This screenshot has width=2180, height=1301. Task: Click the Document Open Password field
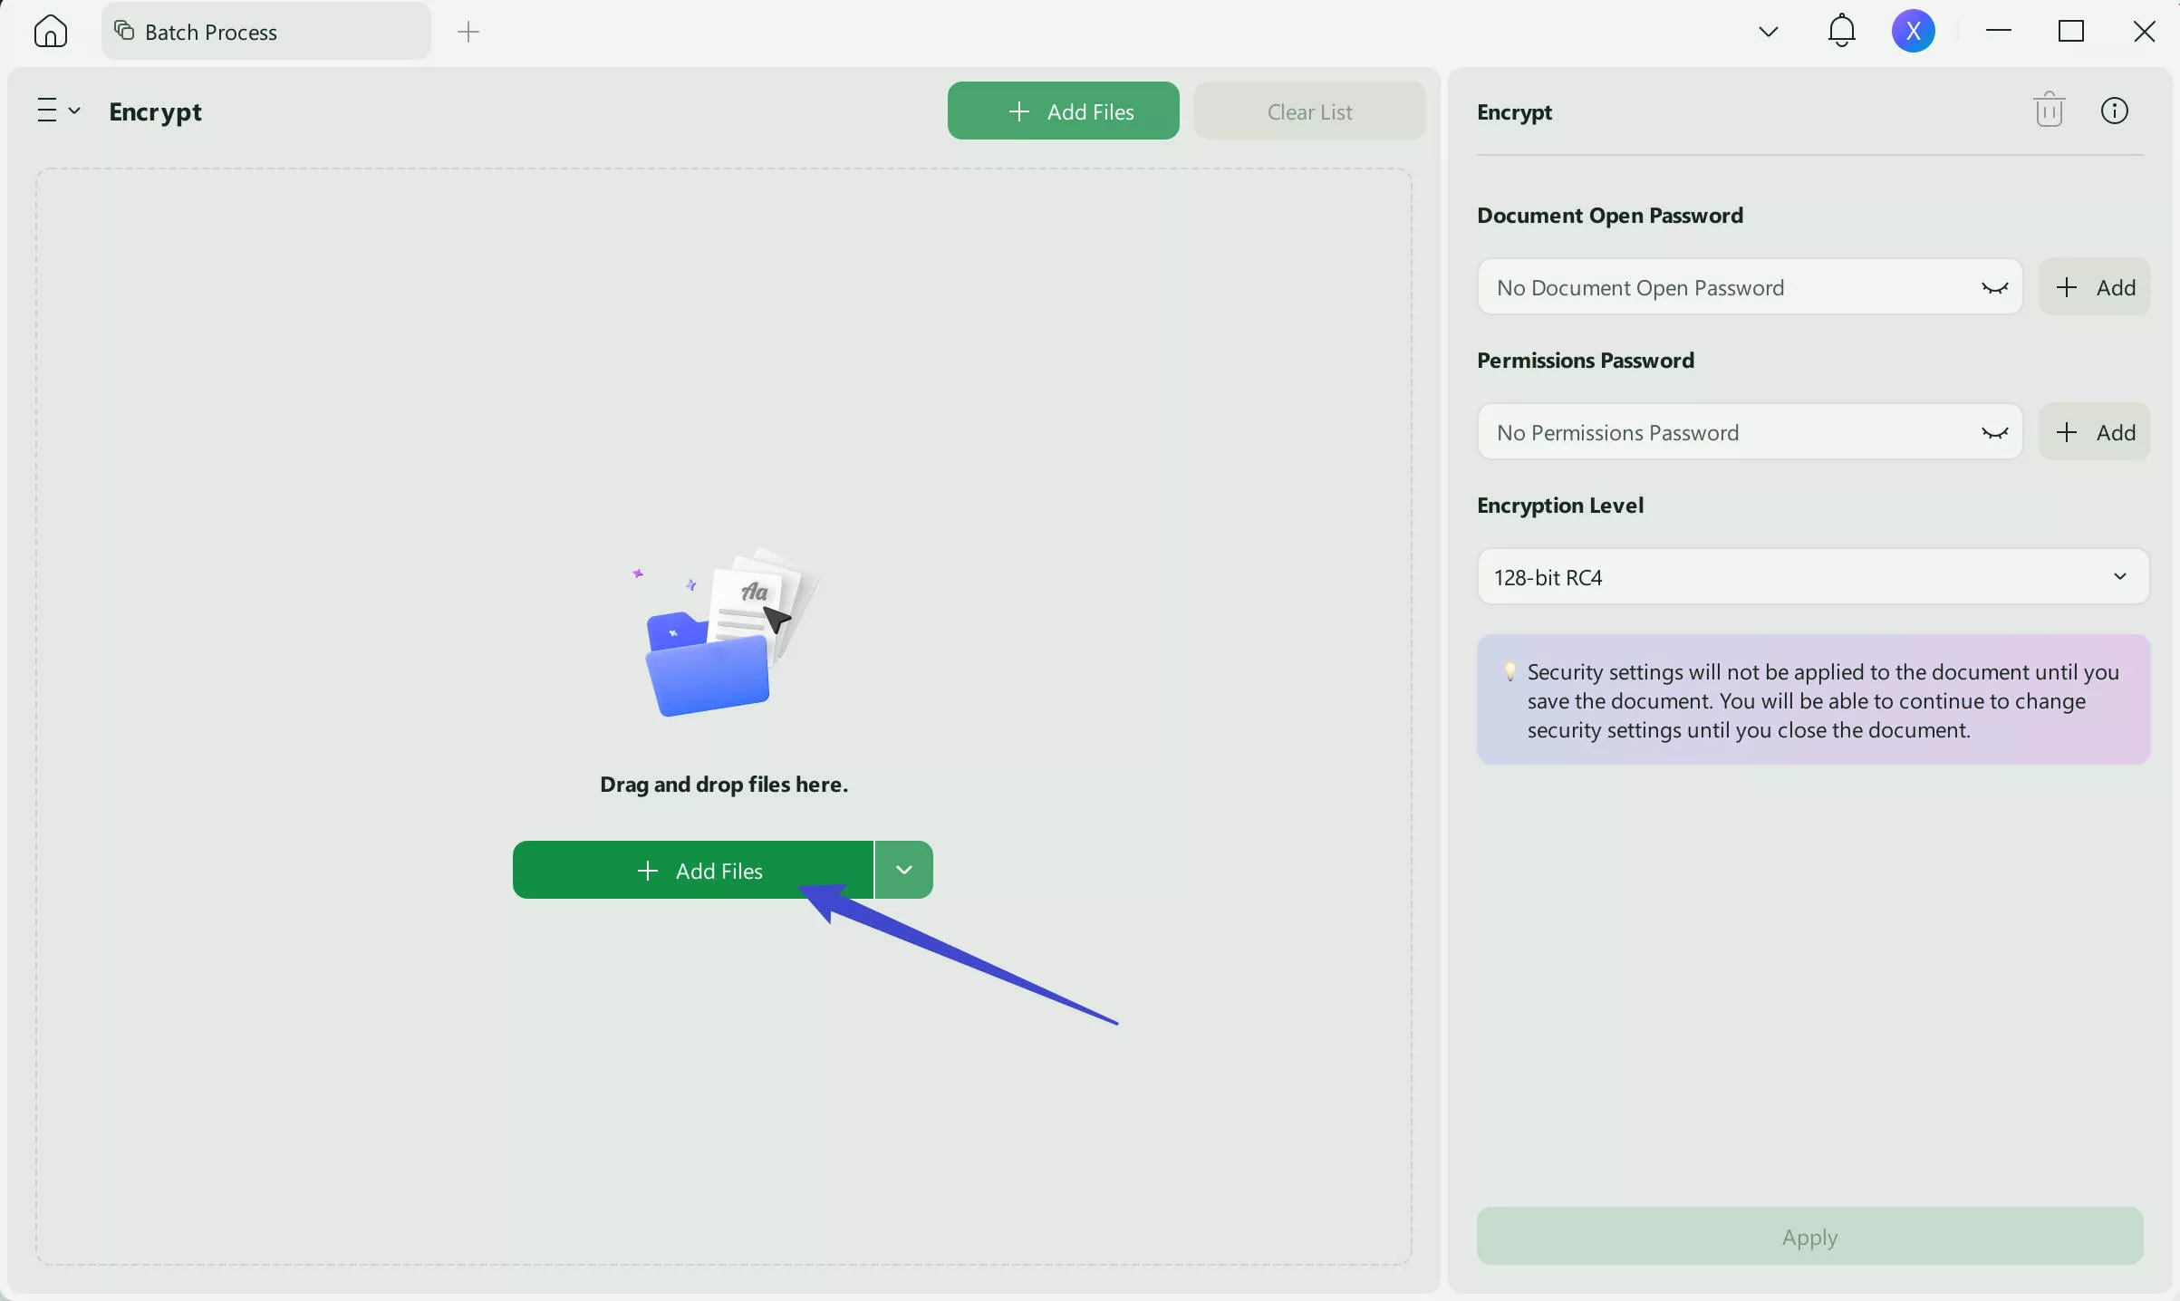[x=1722, y=288]
